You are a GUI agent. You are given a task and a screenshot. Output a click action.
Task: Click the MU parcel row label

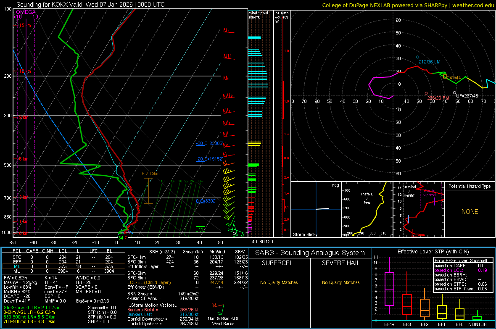pyautogui.click(x=17, y=271)
